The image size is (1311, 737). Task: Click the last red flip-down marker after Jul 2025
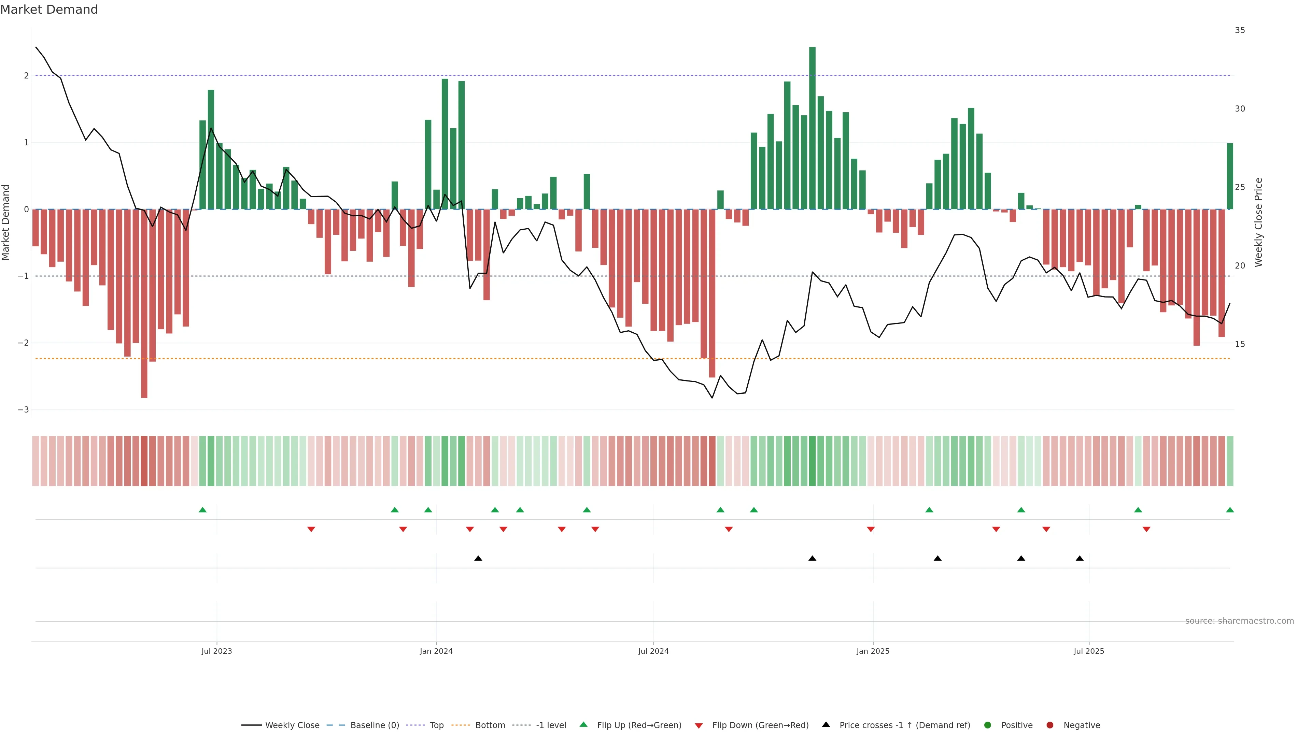(x=1146, y=530)
